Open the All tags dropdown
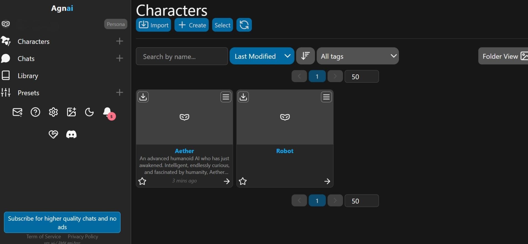Image resolution: width=528 pixels, height=244 pixels. click(358, 56)
